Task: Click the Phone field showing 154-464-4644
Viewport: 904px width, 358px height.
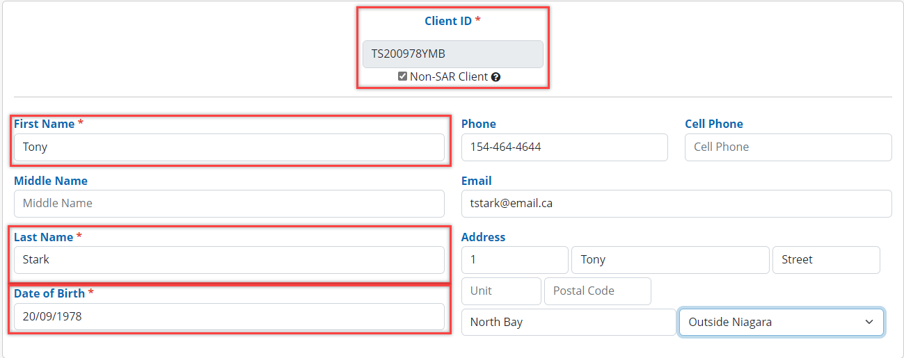Action: [564, 147]
